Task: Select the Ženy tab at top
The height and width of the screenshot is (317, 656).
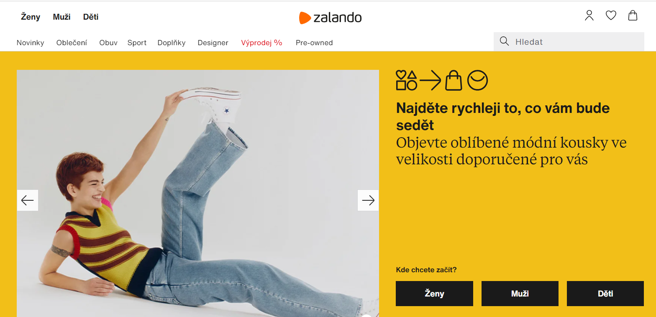Action: point(31,17)
